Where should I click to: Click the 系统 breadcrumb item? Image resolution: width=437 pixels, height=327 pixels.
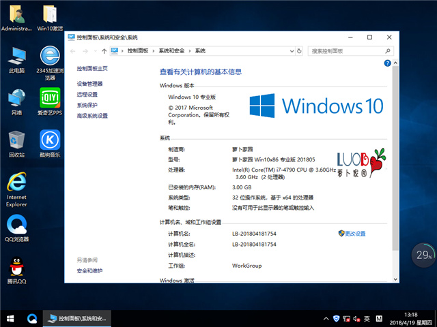(200, 51)
